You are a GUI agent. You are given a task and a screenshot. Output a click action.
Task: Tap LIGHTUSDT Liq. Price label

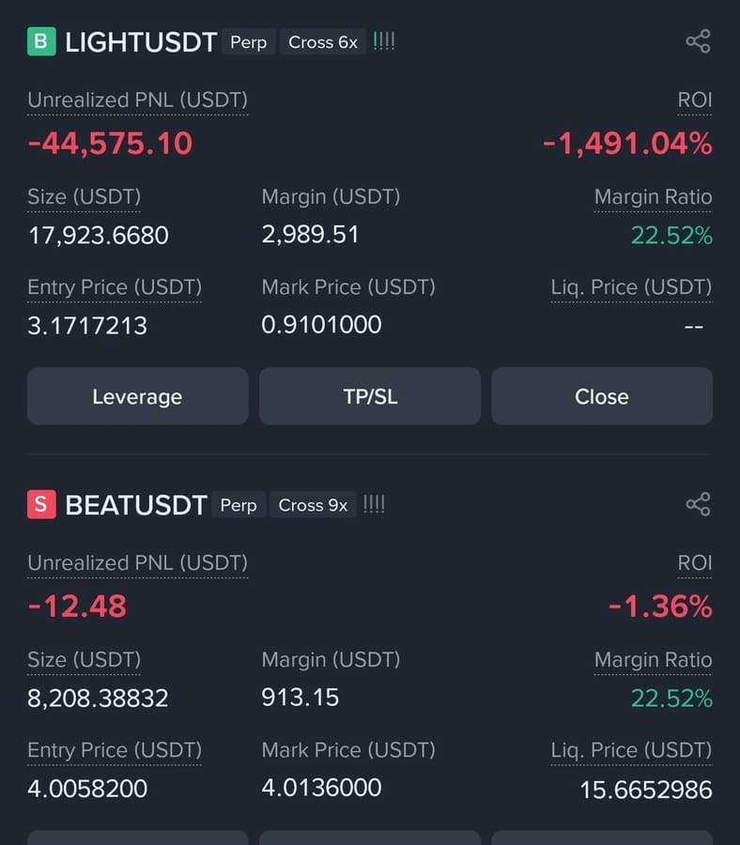(x=631, y=287)
